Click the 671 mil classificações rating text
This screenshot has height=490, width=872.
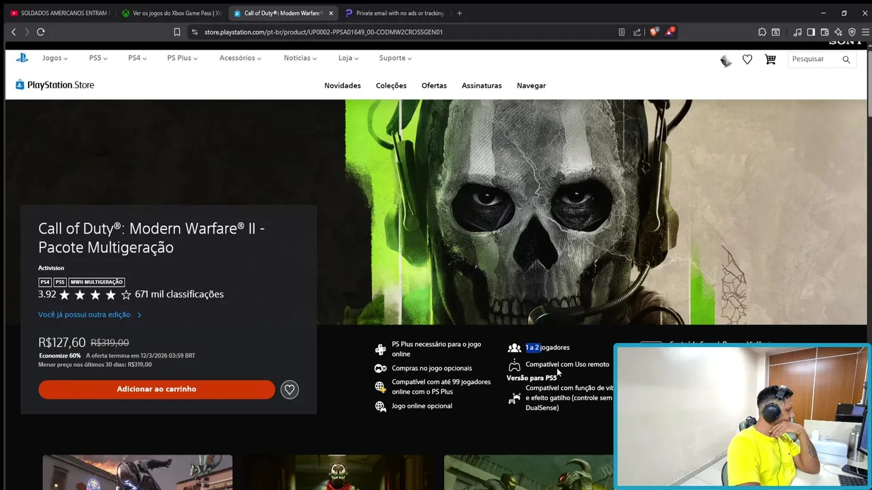[x=179, y=295]
